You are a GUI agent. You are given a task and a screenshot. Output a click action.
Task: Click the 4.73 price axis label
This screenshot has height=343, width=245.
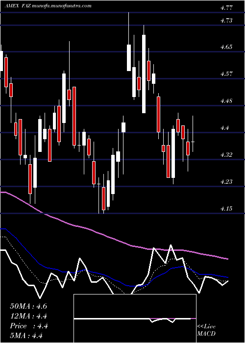(226, 21)
